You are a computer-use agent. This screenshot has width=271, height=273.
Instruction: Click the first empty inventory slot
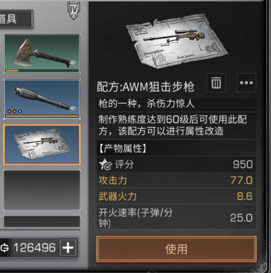[x=42, y=190]
